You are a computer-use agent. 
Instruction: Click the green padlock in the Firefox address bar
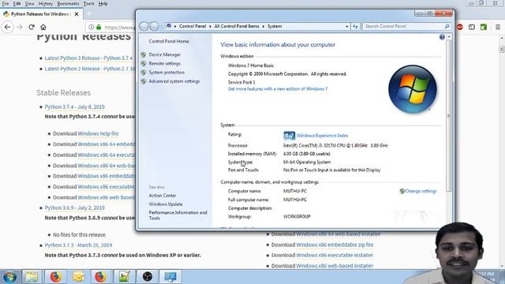[99, 27]
